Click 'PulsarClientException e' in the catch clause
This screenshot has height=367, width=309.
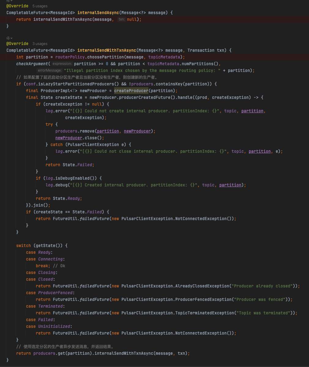click(x=97, y=145)
